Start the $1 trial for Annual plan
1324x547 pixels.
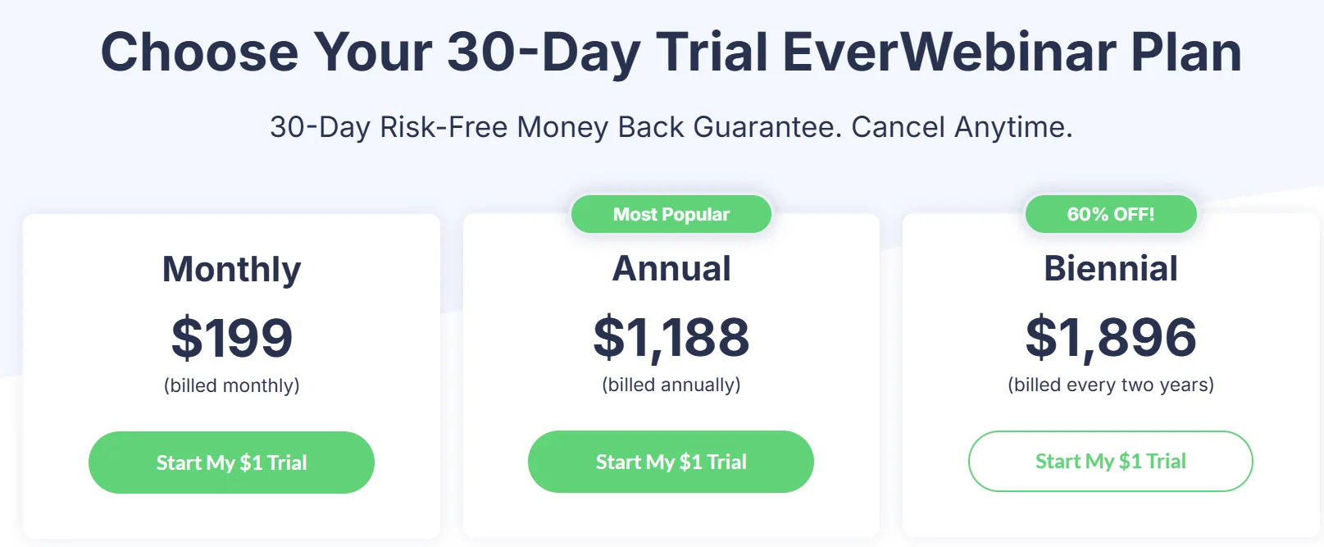pyautogui.click(x=671, y=462)
